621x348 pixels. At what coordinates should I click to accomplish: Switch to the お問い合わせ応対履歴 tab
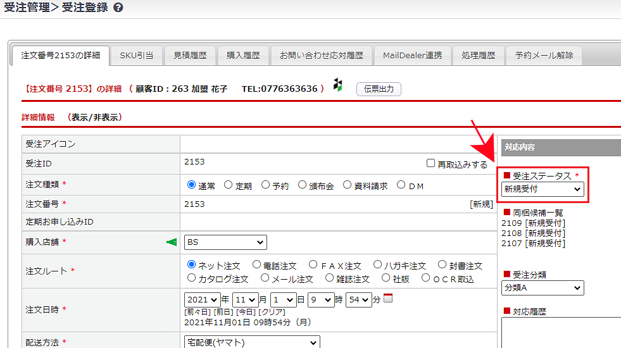[322, 56]
